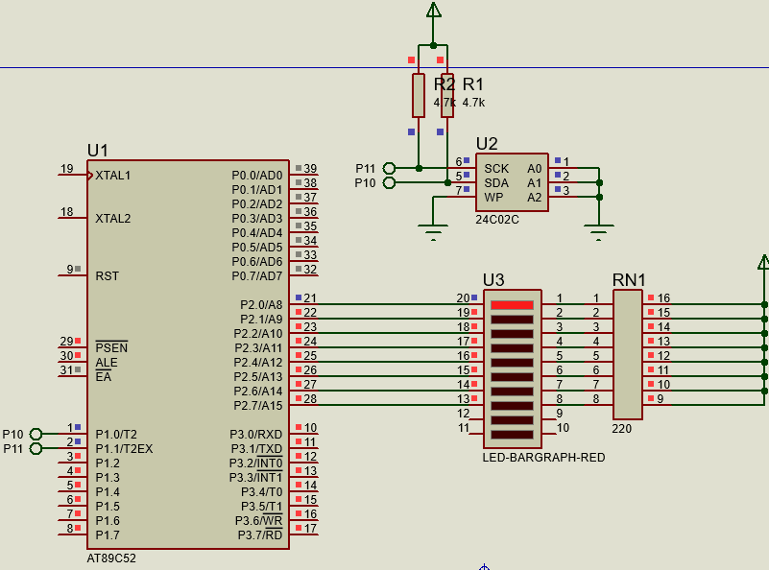Click the P2.7/A15 pin name
Image resolution: width=769 pixels, height=570 pixels.
[x=258, y=406]
